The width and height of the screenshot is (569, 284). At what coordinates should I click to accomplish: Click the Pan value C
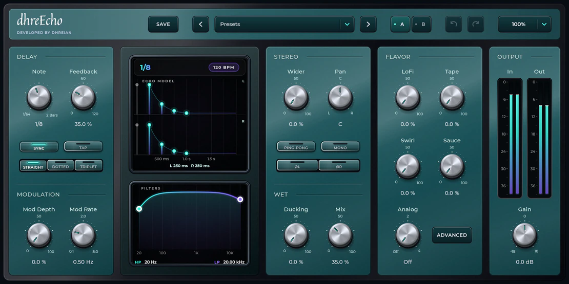[x=340, y=124]
